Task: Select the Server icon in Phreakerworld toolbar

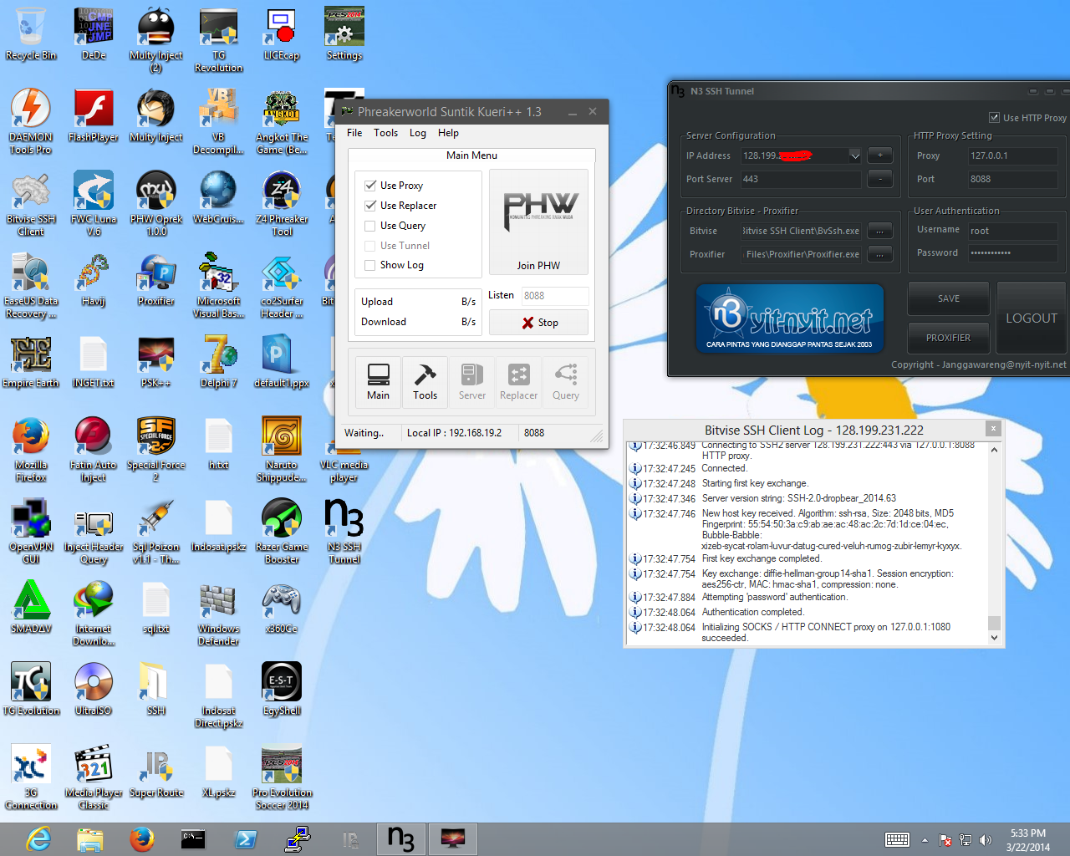Action: [x=471, y=382]
